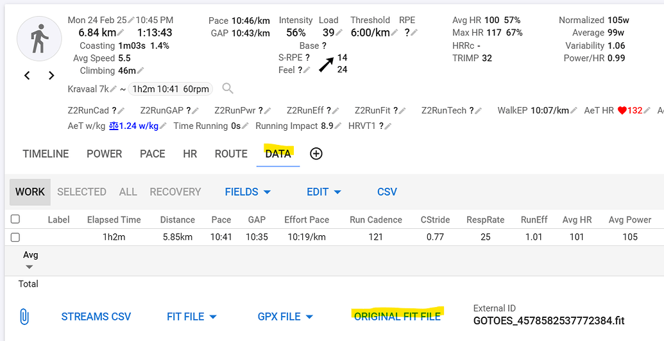Go to next activity with right arrow
This screenshot has height=341, width=664.
click(51, 76)
